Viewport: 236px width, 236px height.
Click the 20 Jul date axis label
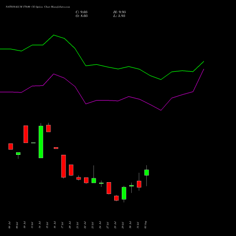pos(70,225)
